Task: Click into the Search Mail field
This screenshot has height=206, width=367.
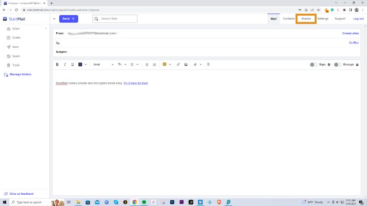Action: click(117, 19)
